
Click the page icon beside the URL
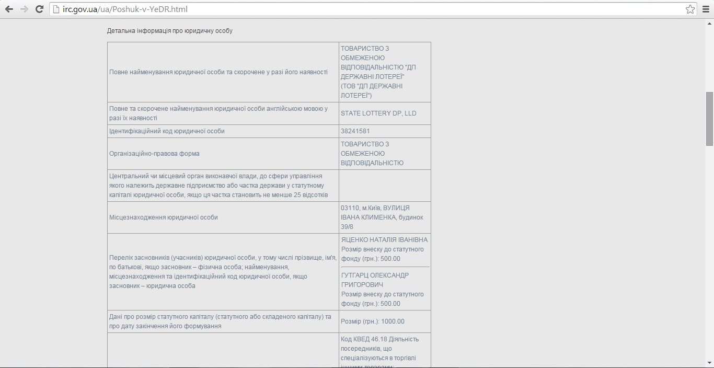(56, 9)
